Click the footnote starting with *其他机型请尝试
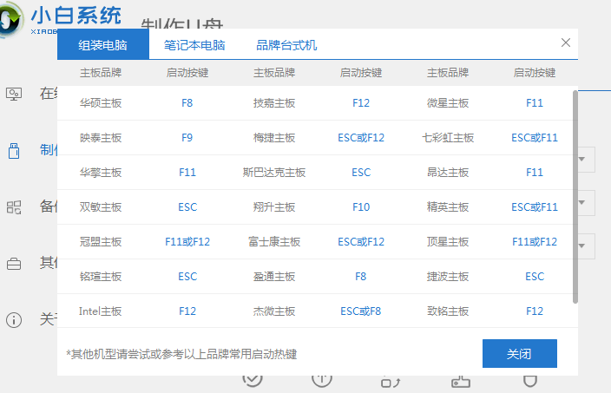The height and width of the screenshot is (393, 611). coord(181,354)
